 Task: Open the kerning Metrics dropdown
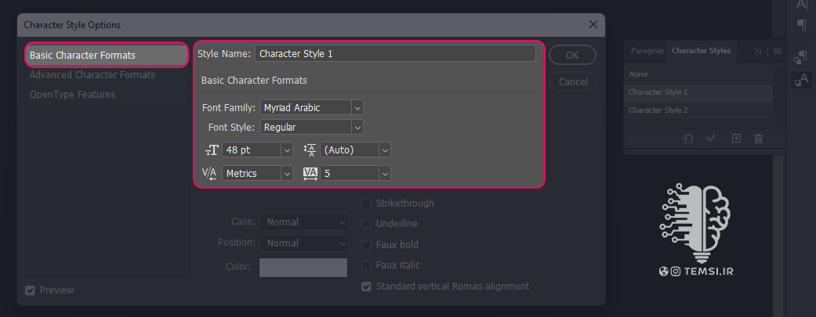tap(287, 173)
